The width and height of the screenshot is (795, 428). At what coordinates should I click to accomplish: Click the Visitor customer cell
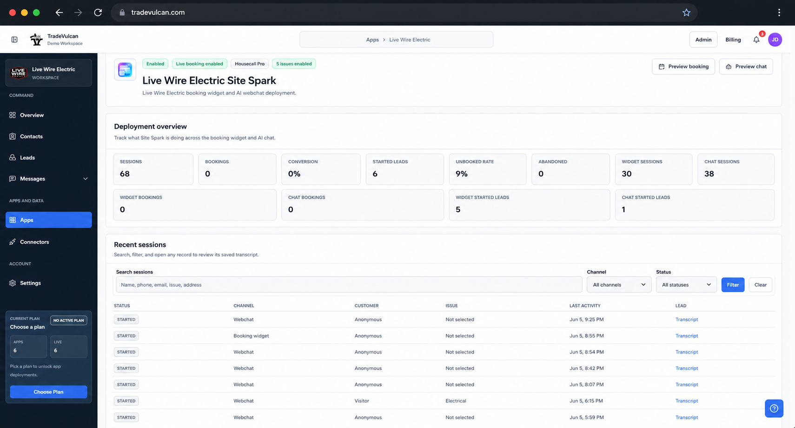coord(362,401)
